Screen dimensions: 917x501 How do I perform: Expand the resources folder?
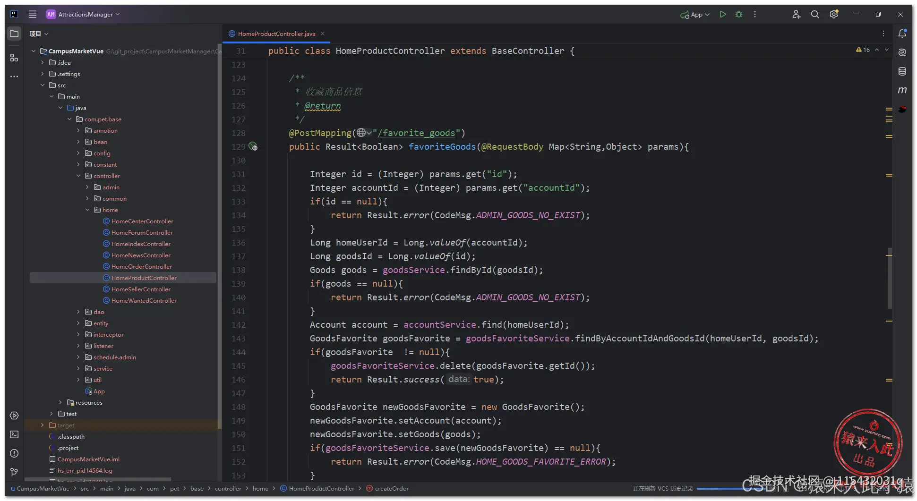60,402
